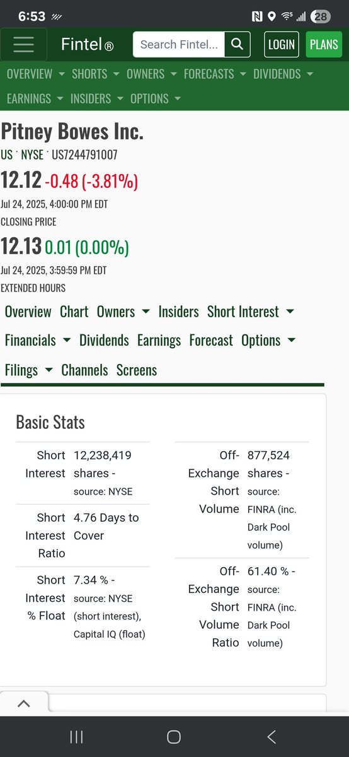
Task: Open the Overview tab under stock price
Action: 28,312
